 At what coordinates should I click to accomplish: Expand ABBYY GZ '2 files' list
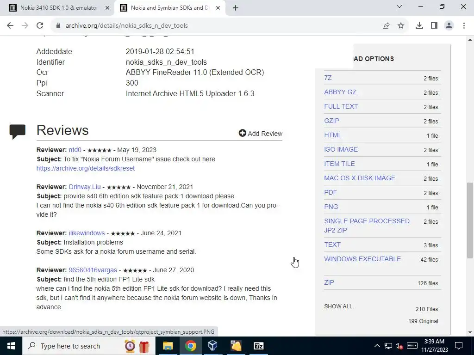[x=431, y=93]
